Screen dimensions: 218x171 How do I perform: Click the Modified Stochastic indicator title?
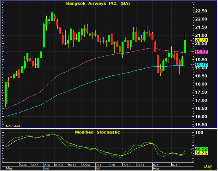97,132
